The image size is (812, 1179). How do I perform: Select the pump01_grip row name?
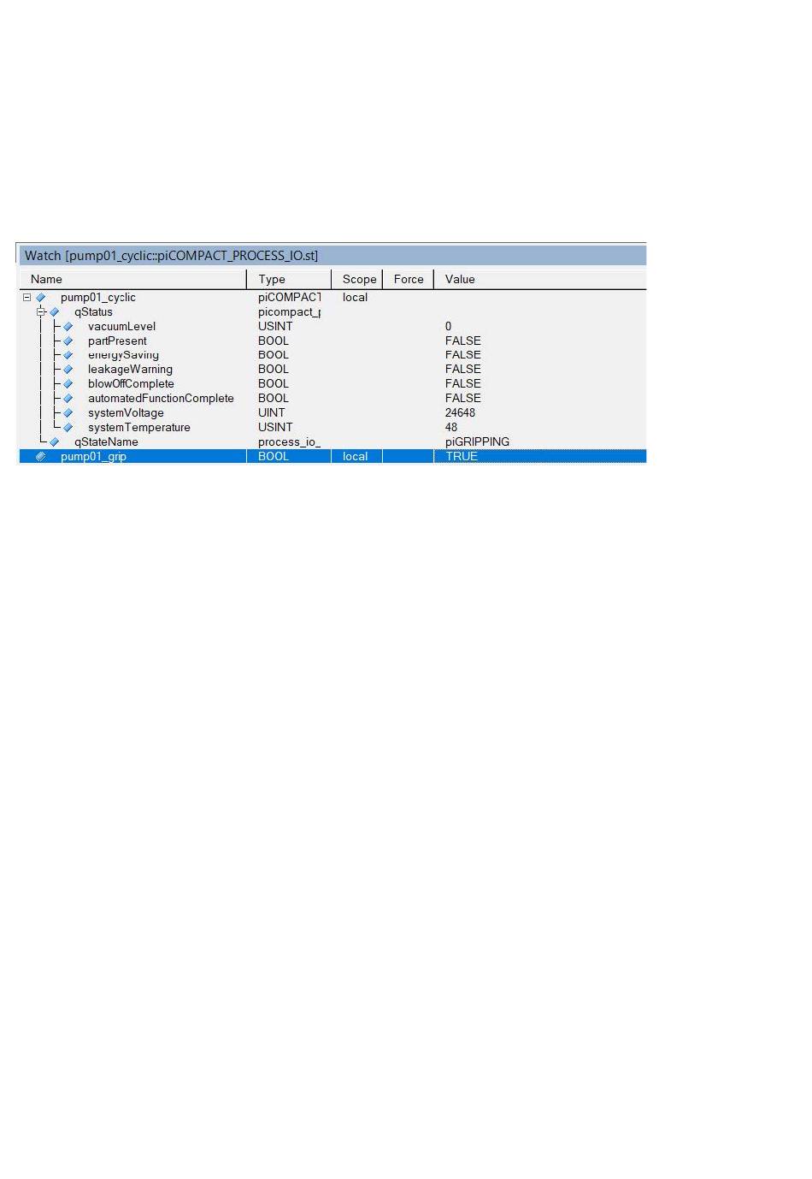click(x=93, y=457)
